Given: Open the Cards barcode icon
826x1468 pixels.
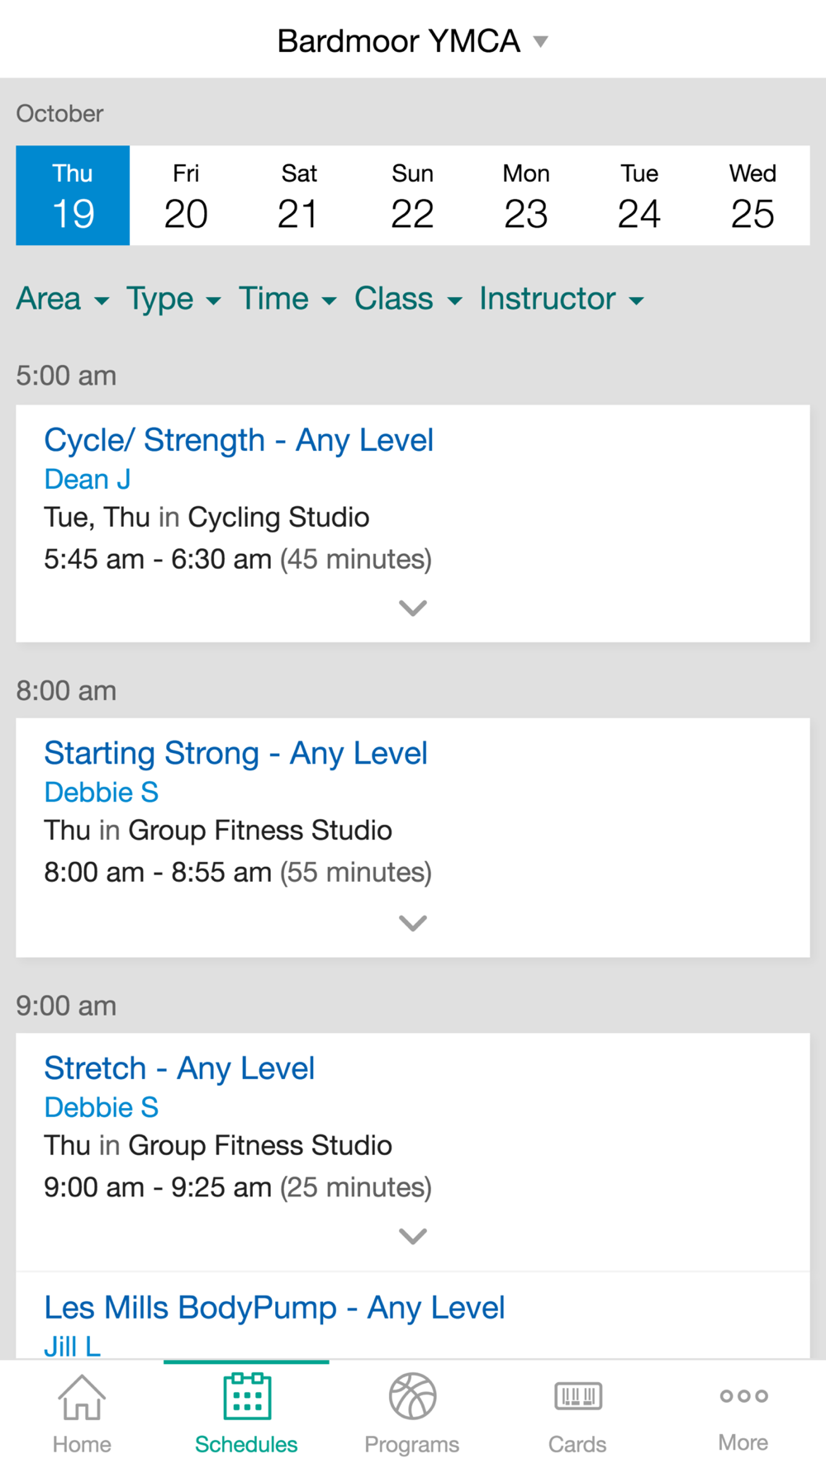Looking at the screenshot, I should click(578, 1396).
